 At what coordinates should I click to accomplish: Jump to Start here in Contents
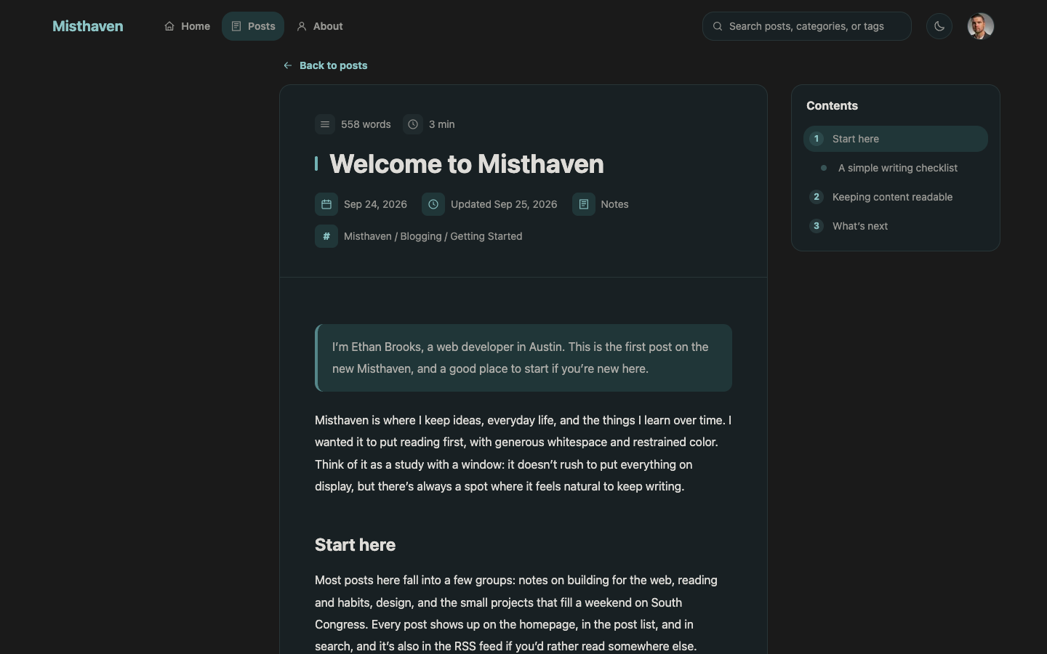point(896,139)
